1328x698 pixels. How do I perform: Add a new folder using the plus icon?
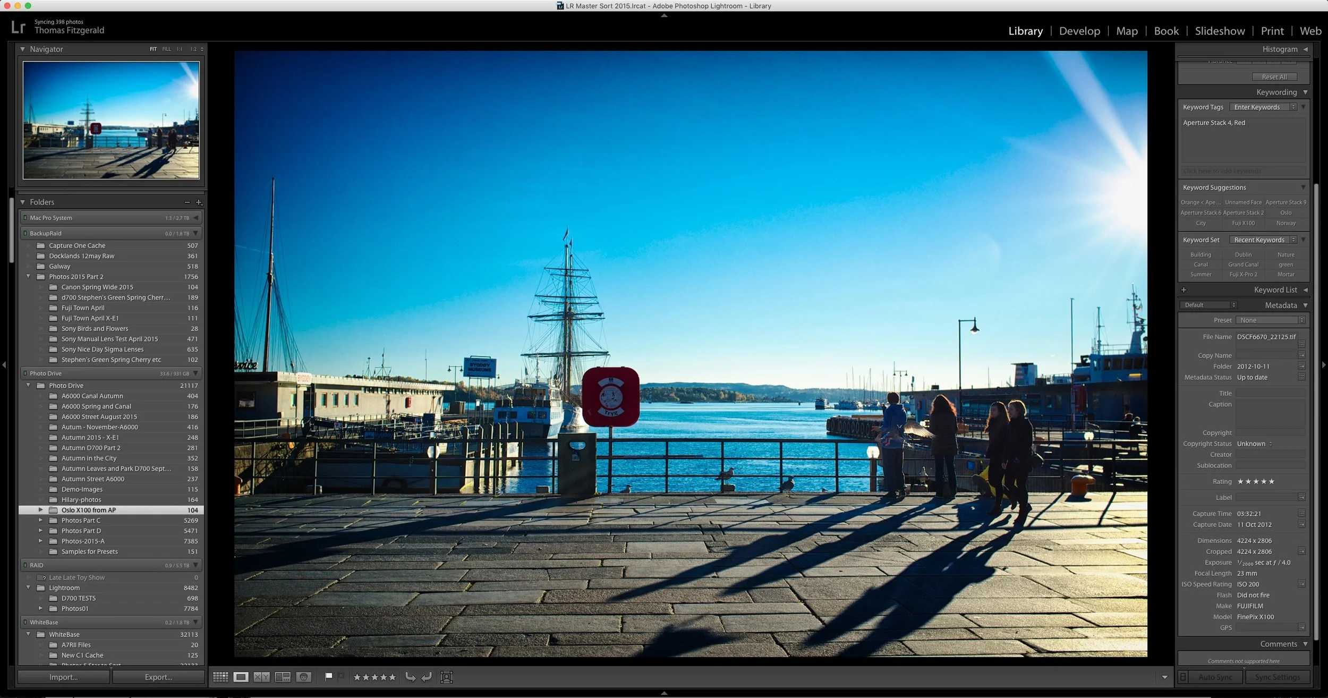click(x=199, y=202)
